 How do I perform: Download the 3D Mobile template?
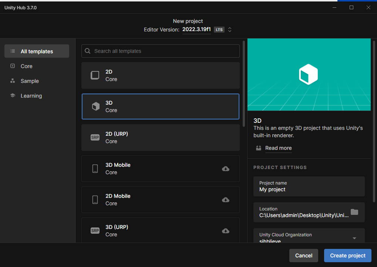(x=226, y=169)
